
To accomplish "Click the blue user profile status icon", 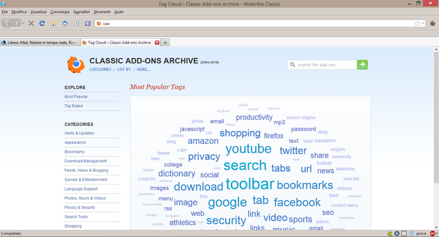I will [411, 233].
